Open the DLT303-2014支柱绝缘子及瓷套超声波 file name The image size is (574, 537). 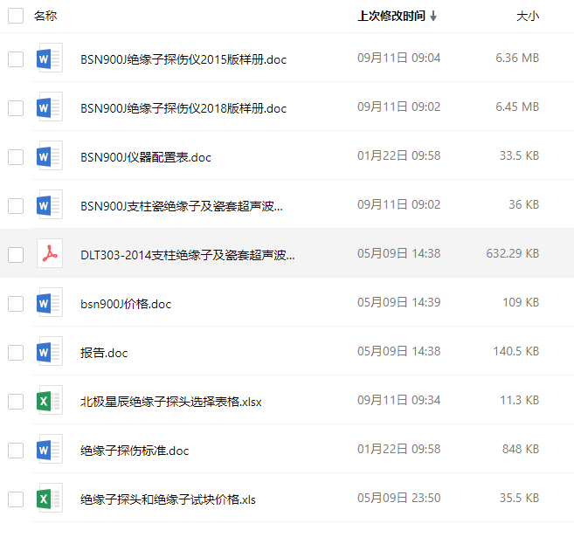click(188, 255)
